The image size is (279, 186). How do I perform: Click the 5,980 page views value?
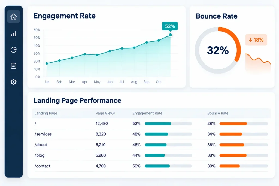click(101, 155)
